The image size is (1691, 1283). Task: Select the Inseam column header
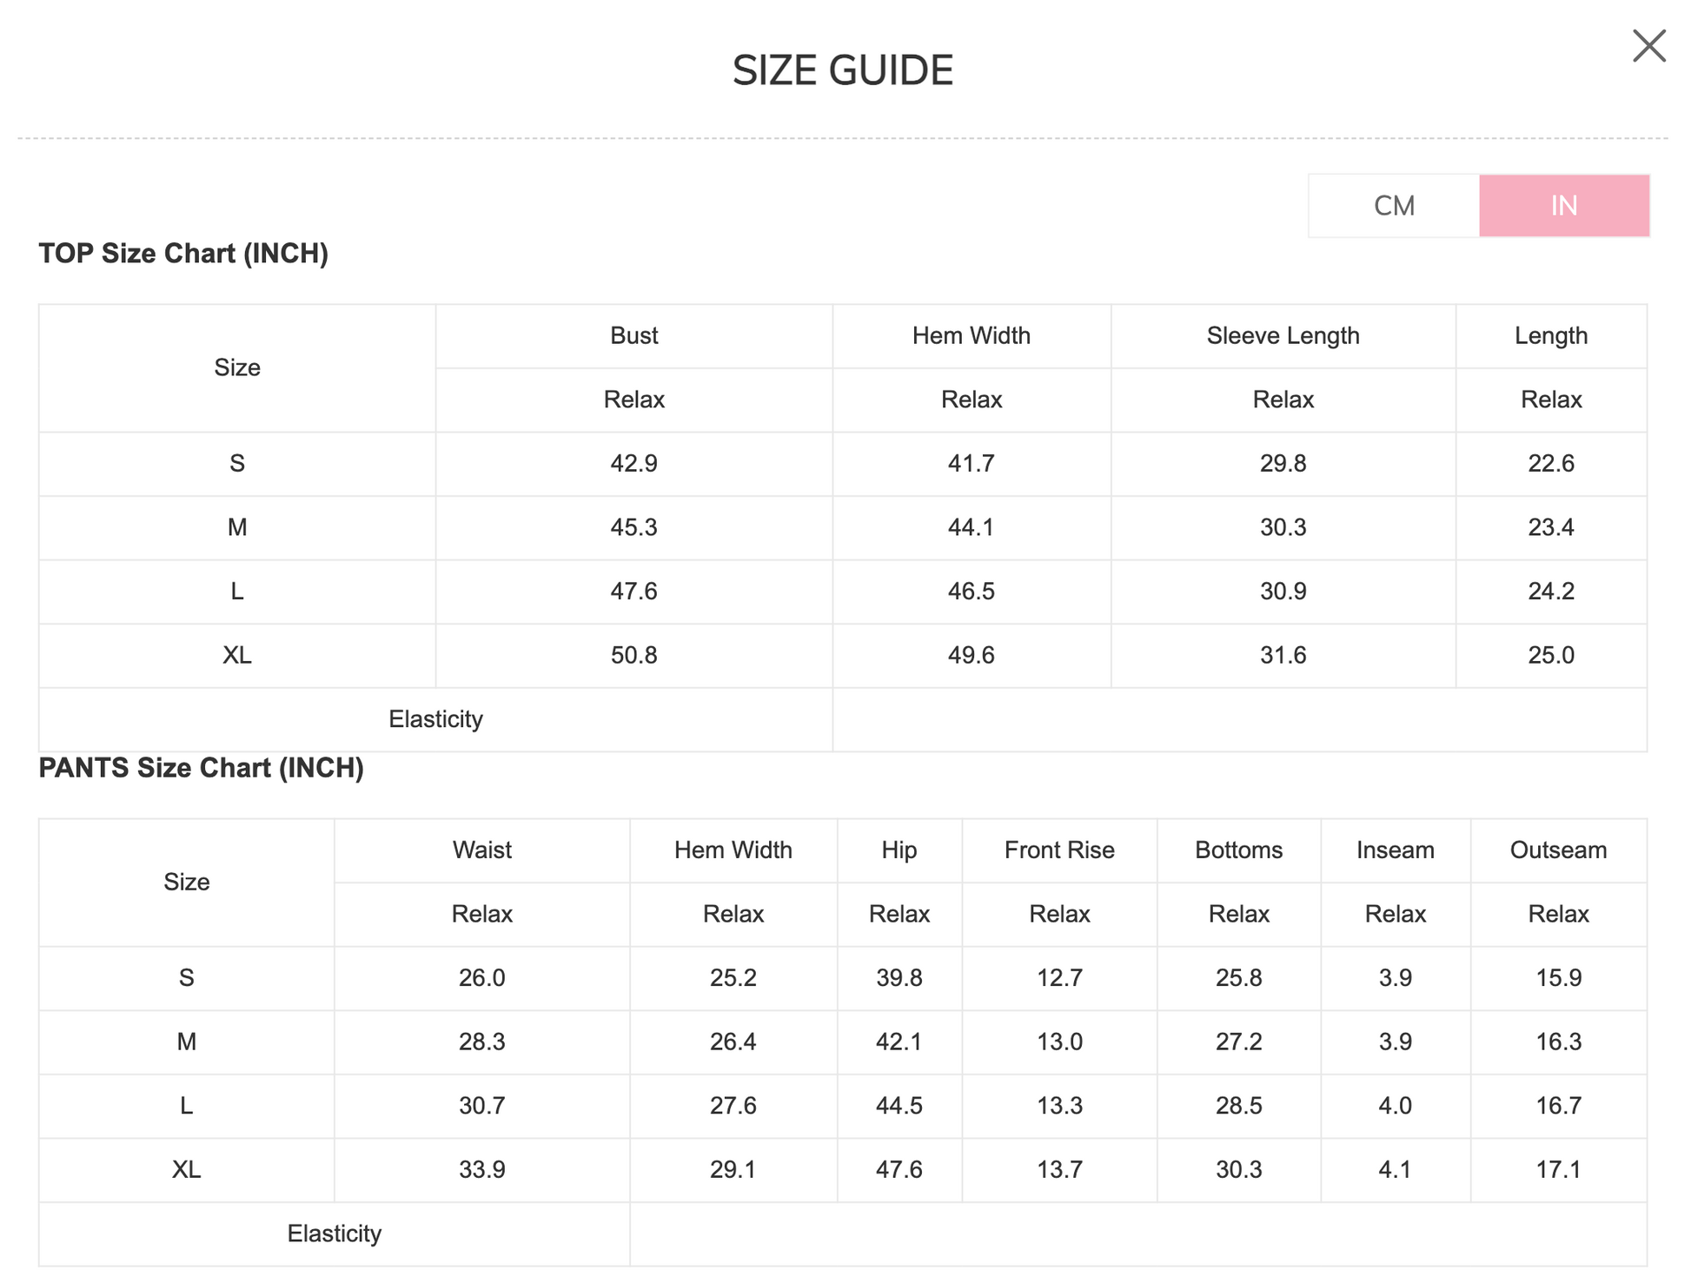pyautogui.click(x=1395, y=850)
